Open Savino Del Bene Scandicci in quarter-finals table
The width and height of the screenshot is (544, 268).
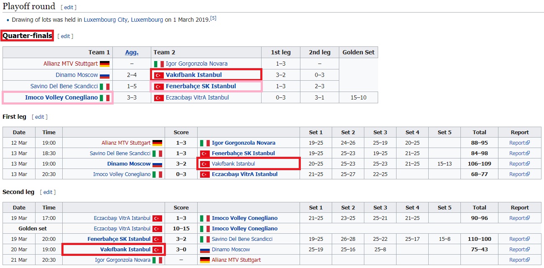click(64, 86)
